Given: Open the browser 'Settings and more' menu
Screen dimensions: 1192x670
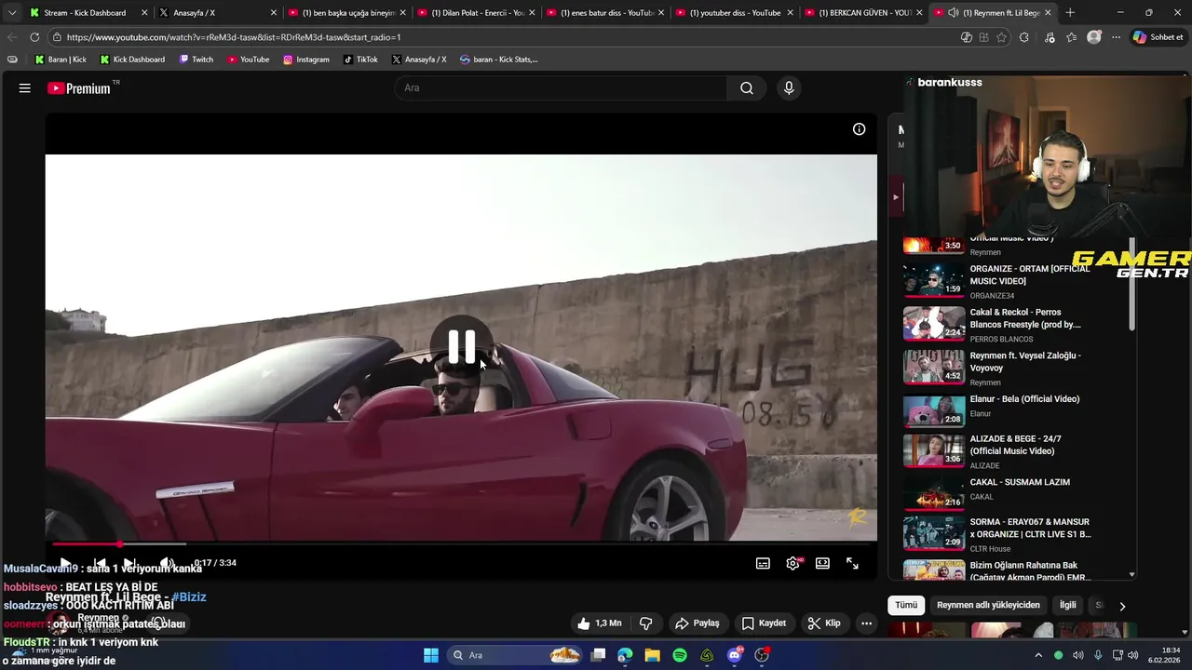Looking at the screenshot, I should pyautogui.click(x=1116, y=37).
